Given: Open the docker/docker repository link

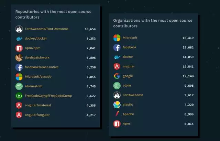Looking at the screenshot, I should click(x=36, y=39).
